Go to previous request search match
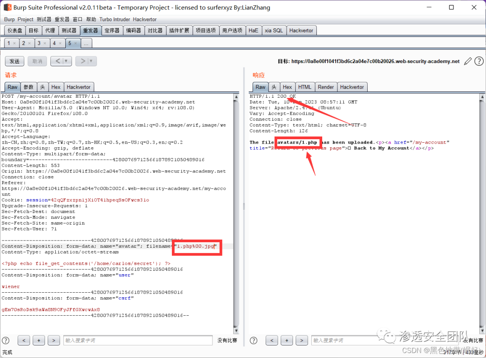The height and width of the screenshot is (358, 486). 24,340
